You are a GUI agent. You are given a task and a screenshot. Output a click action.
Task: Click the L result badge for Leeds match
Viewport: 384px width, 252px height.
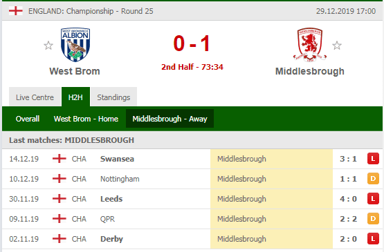point(373,199)
